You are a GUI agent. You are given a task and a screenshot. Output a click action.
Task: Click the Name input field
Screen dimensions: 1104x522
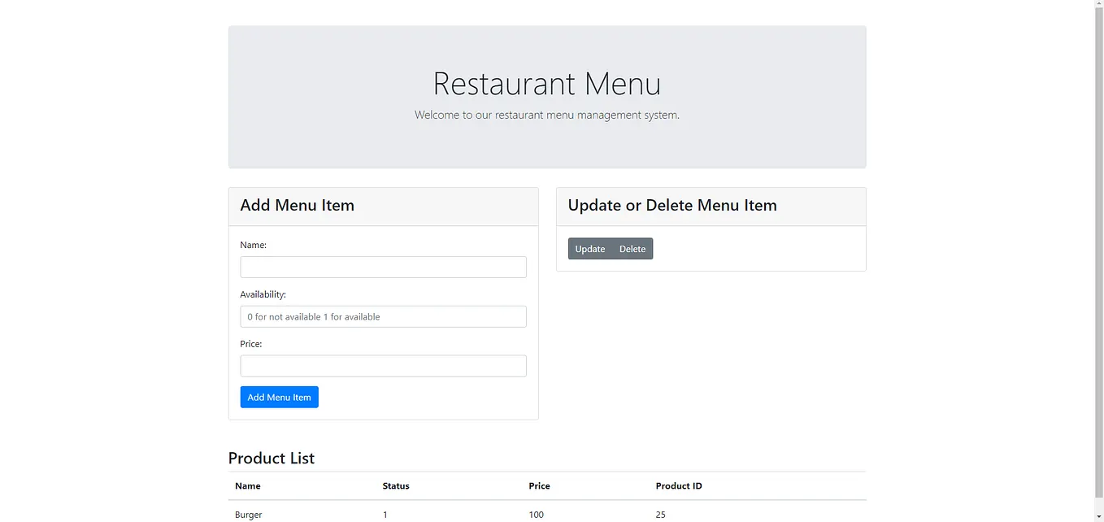[x=383, y=267]
